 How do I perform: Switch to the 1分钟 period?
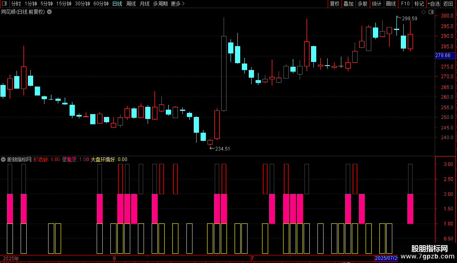coord(31,4)
